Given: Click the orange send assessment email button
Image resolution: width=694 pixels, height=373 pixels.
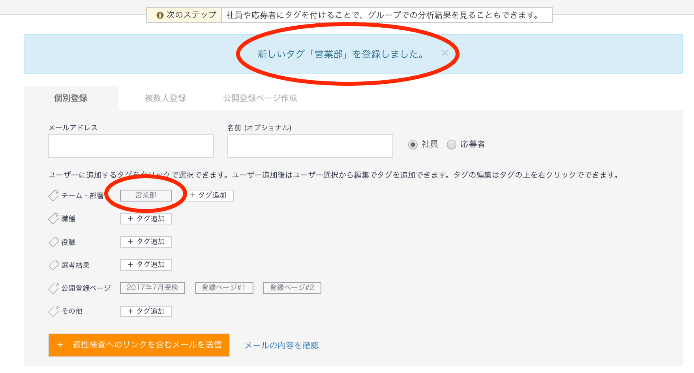Looking at the screenshot, I should (139, 345).
